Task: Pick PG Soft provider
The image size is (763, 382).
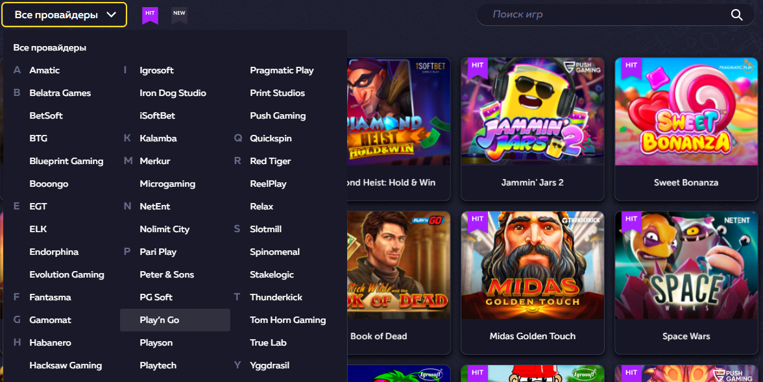Action: click(x=156, y=297)
